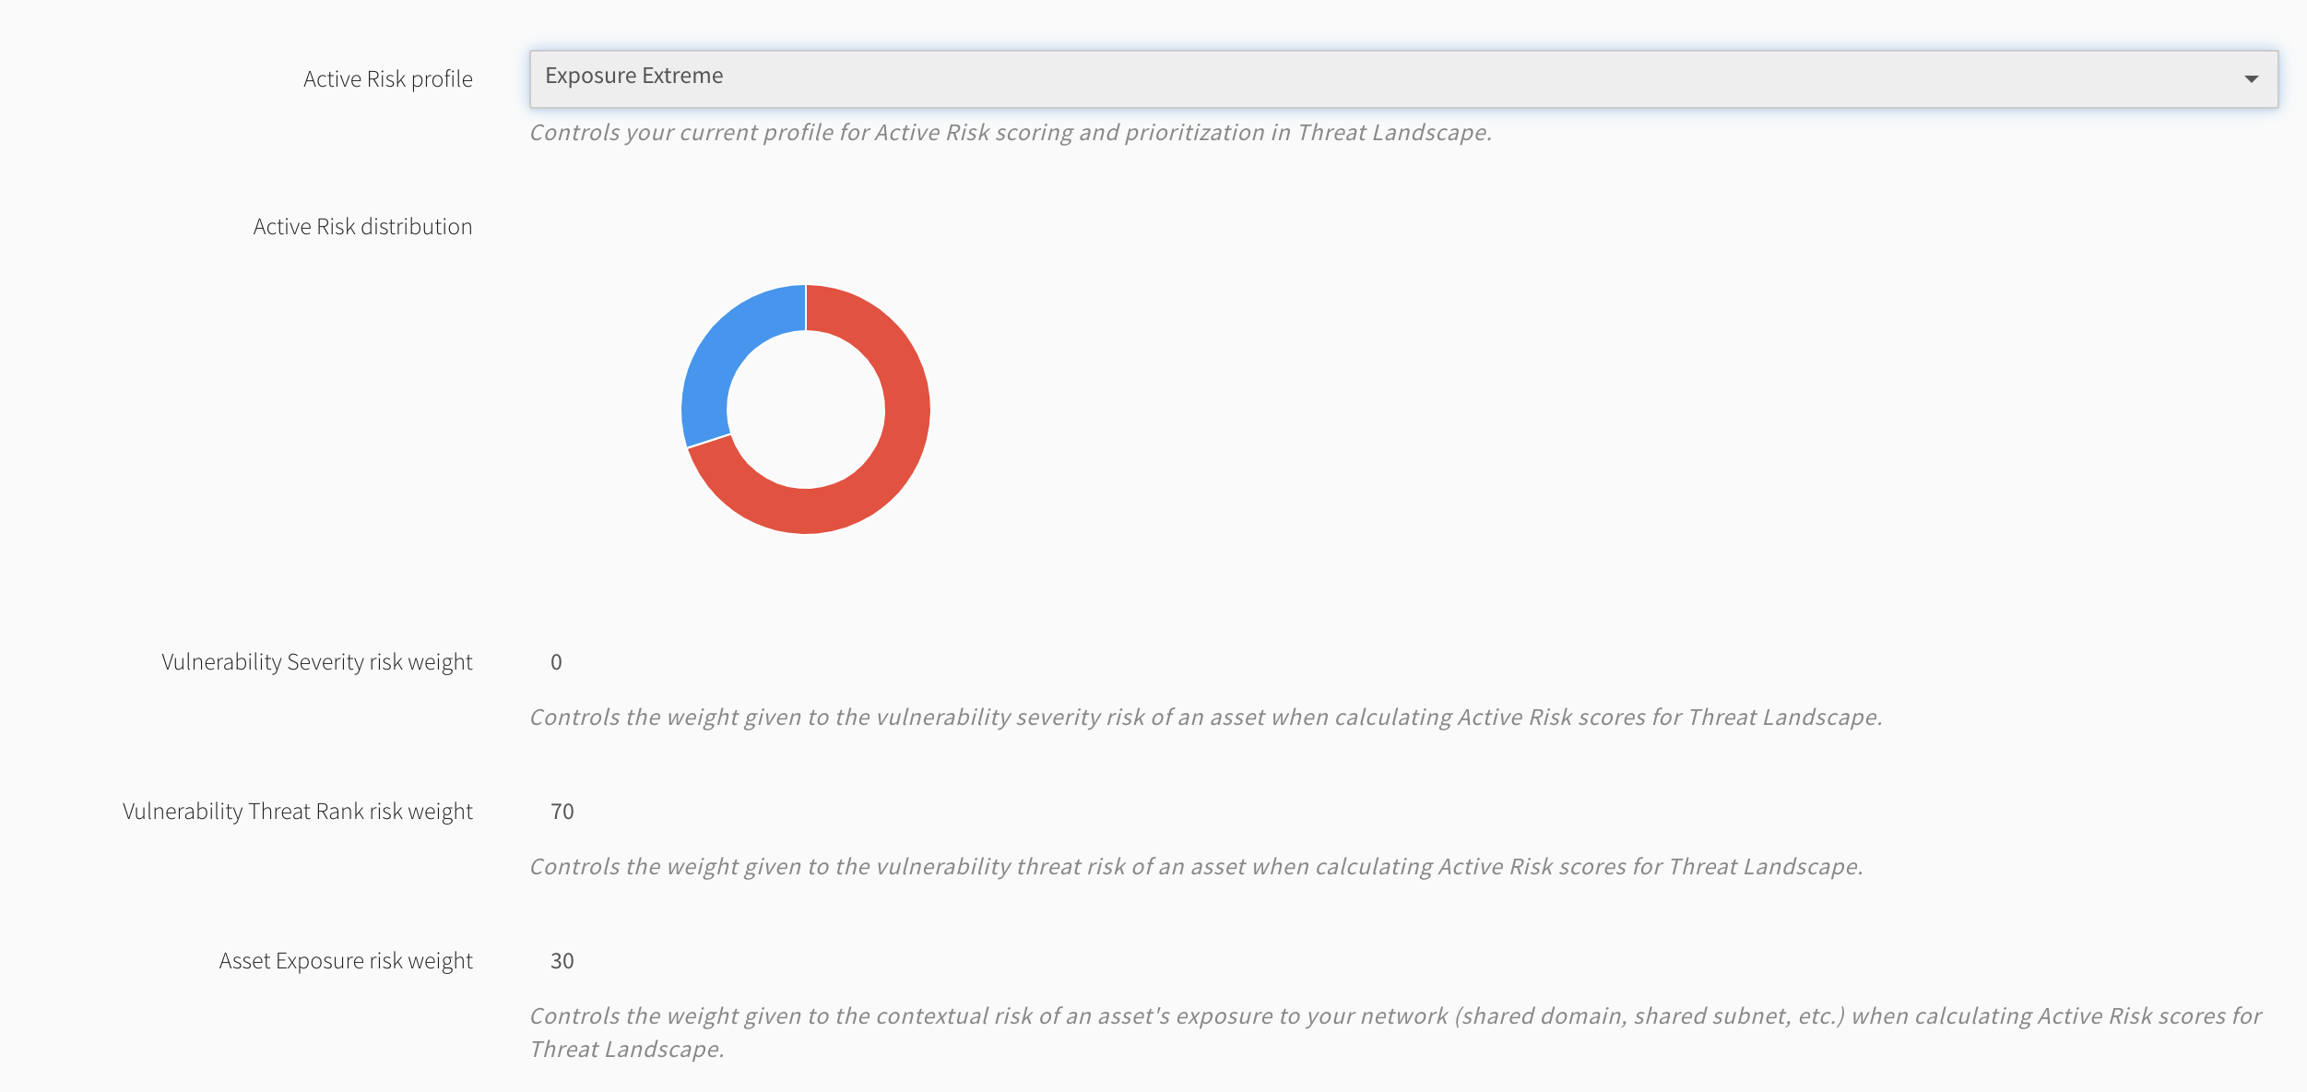Click the vulnerability severity risk description text
The width and height of the screenshot is (2307, 1092).
pyautogui.click(x=1206, y=718)
